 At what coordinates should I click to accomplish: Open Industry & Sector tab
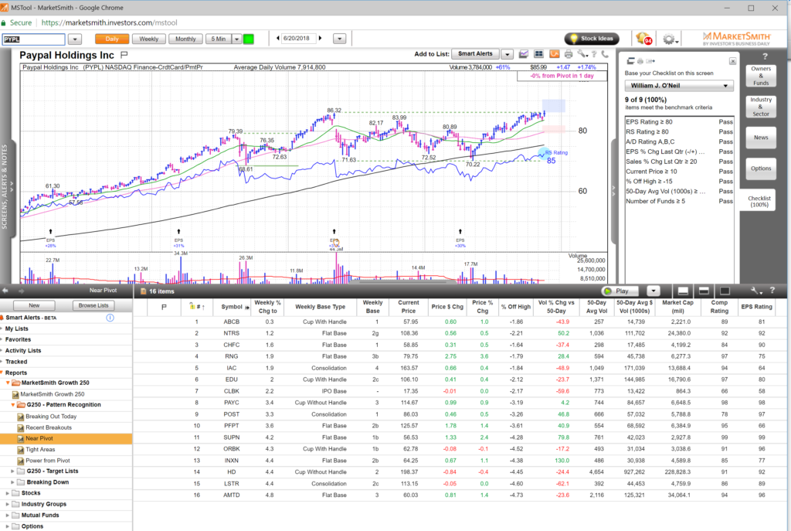760,107
